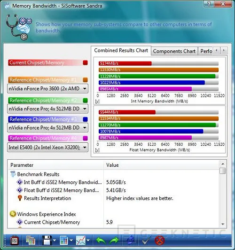Click the results list scroll up arrow
This screenshot has height=250, width=235.
pyautogui.click(x=223, y=164)
